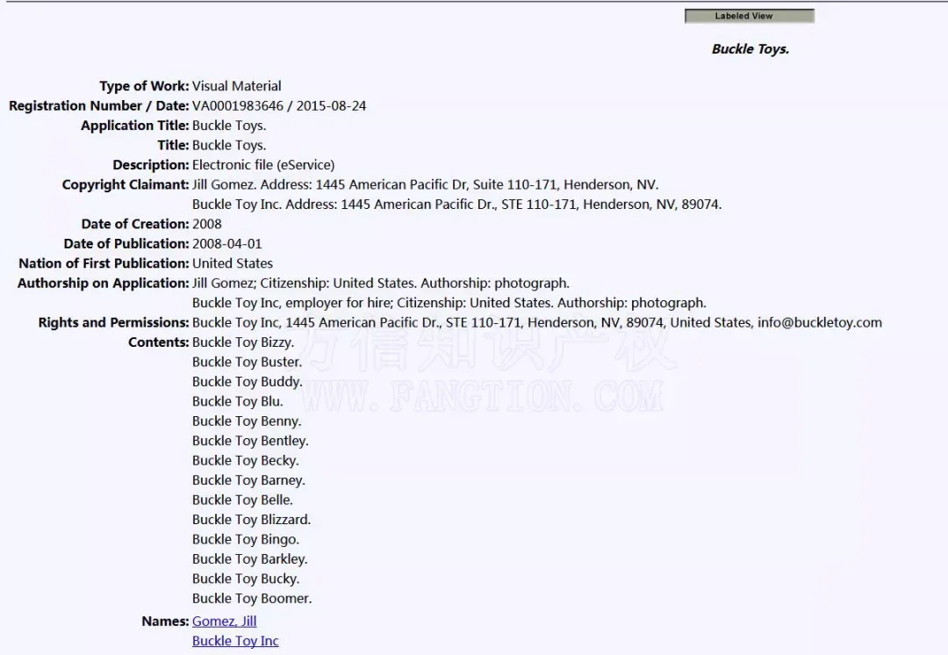Open the Gomez, Jill name link

coord(225,621)
